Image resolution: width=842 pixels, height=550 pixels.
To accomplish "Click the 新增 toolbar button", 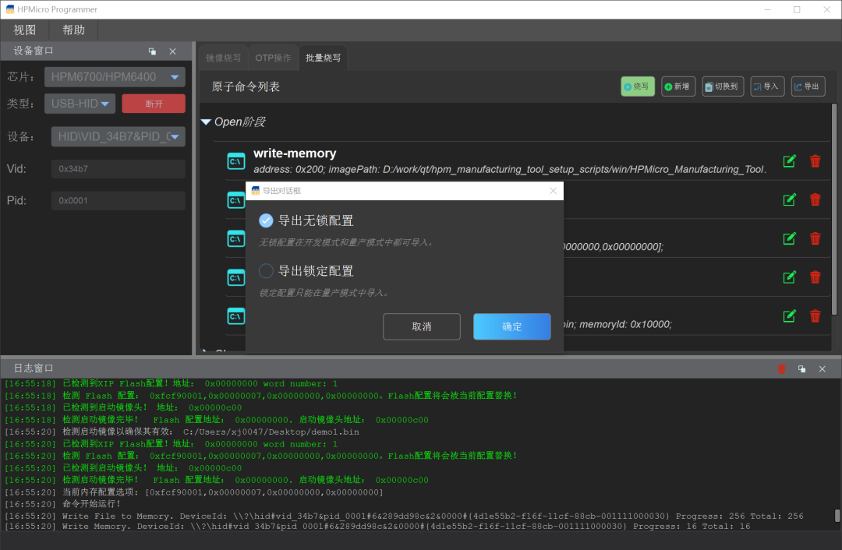I will pos(678,86).
